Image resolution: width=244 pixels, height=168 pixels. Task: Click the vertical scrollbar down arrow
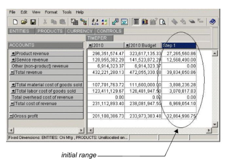[x=215, y=124]
